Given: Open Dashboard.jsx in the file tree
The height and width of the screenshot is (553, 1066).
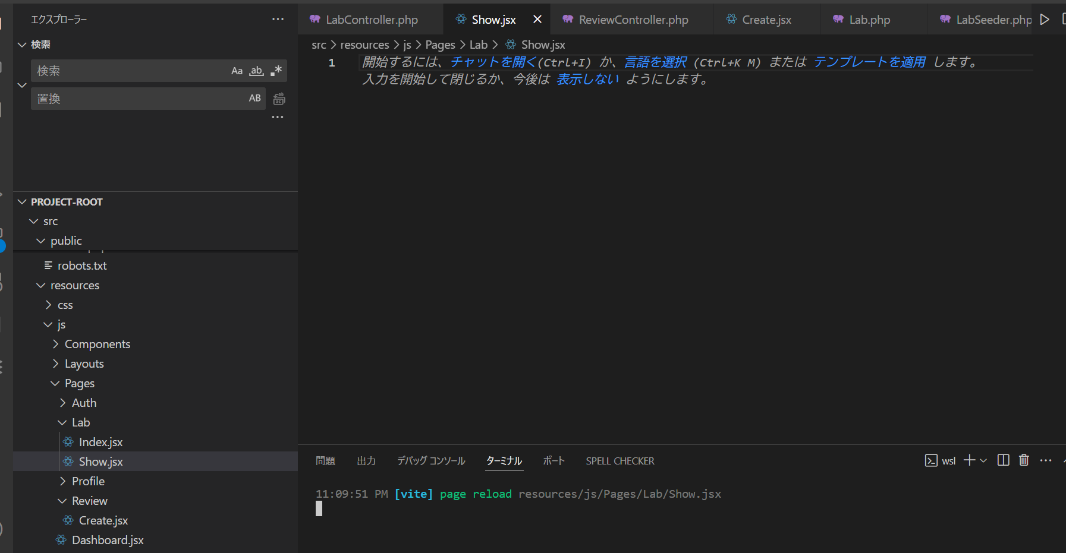Looking at the screenshot, I should (x=156, y=540).
